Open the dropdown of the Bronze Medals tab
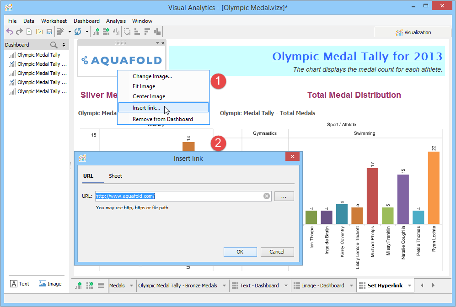The width and height of the screenshot is (456, 307). tap(224, 286)
